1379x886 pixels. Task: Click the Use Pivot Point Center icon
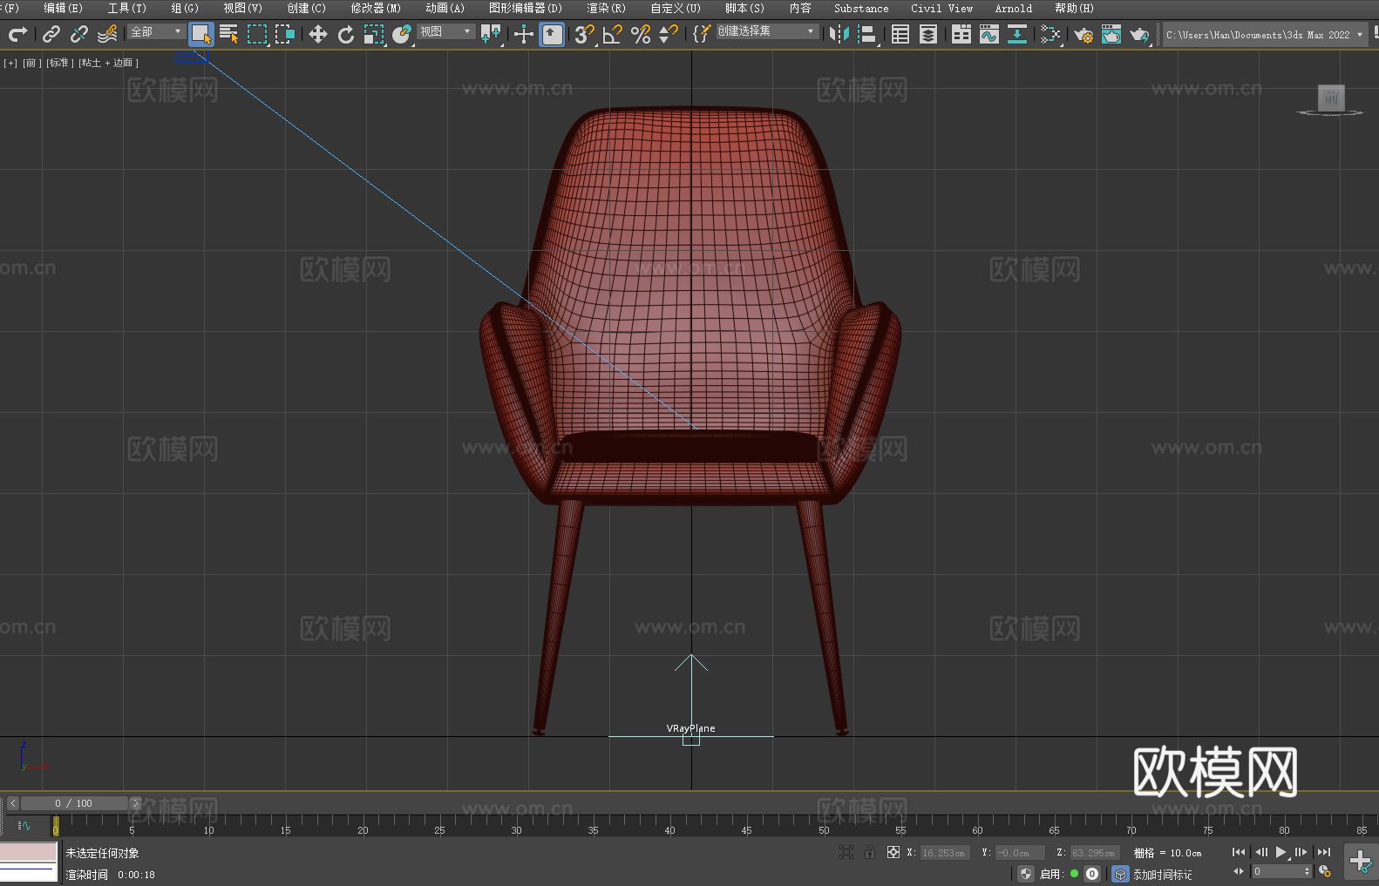click(x=491, y=34)
